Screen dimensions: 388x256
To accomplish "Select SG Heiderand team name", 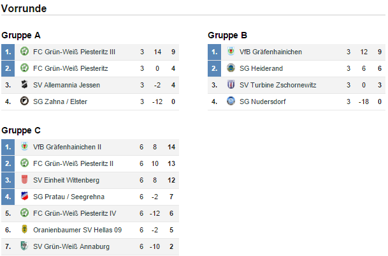I will pos(261,68).
